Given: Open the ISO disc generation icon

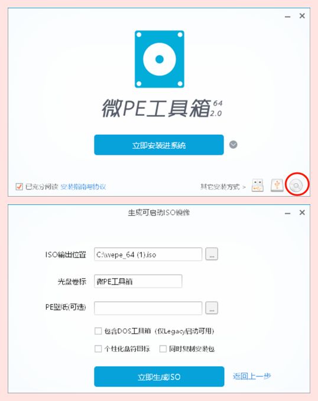Looking at the screenshot, I should point(296,185).
